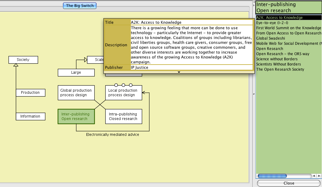Image resolution: width=322 pixels, height=187 pixels.
Task: Click the Title field in the popup
Action: [191, 22]
